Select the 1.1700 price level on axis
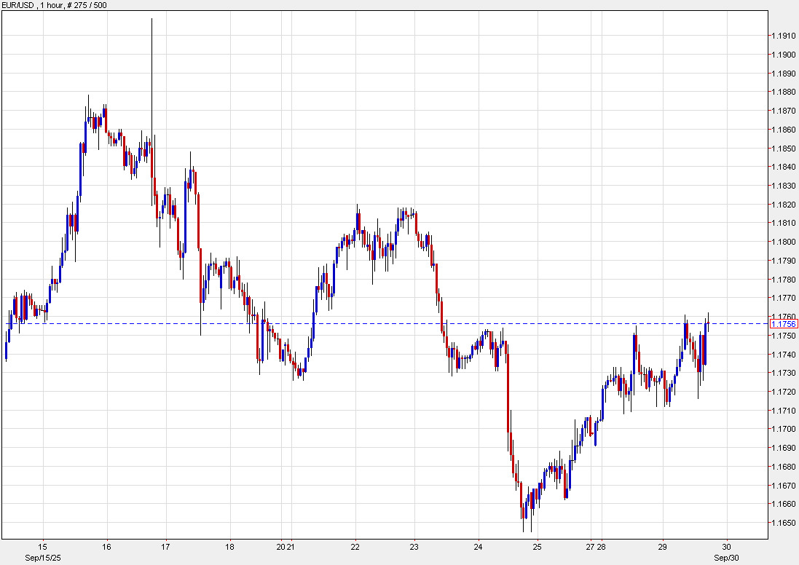The height and width of the screenshot is (565, 799). tap(784, 429)
